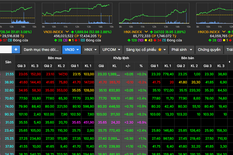Click the blue plus add-symbol button
233x155 pixels.
[x=16, y=50]
